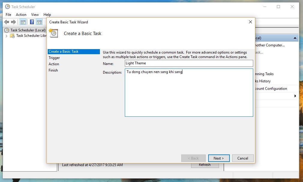
Task: Close the Task Scheduler main window
Action: (292, 7)
